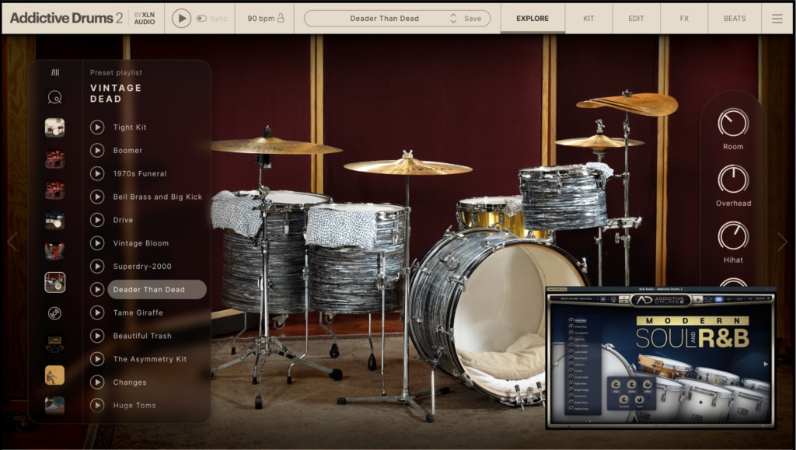
Task: Adjust the Hihat knob
Action: click(x=733, y=236)
